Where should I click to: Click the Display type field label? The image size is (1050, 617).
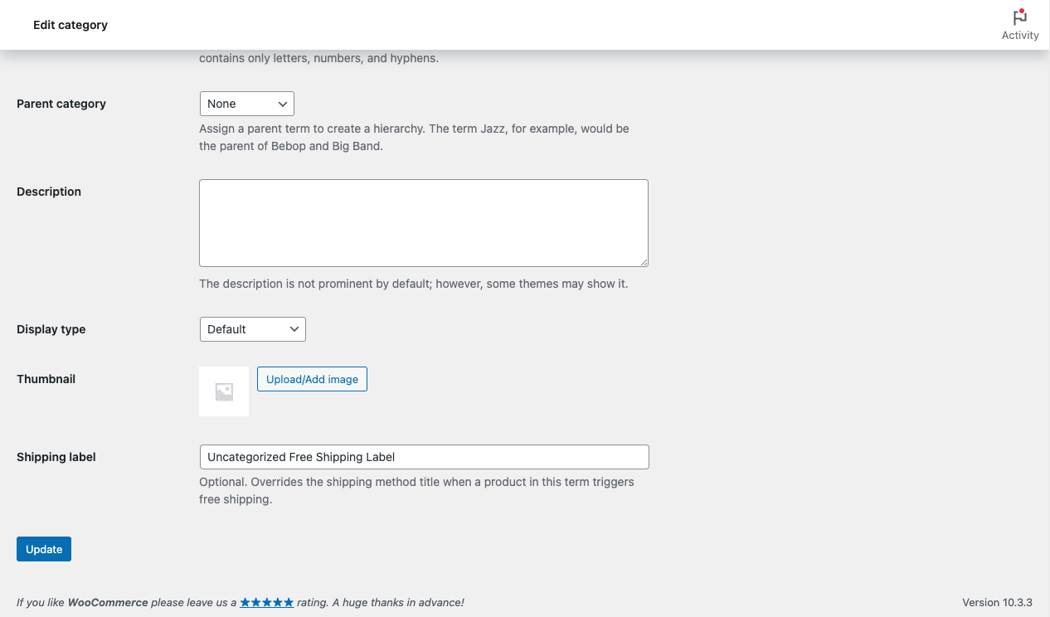pyautogui.click(x=51, y=329)
